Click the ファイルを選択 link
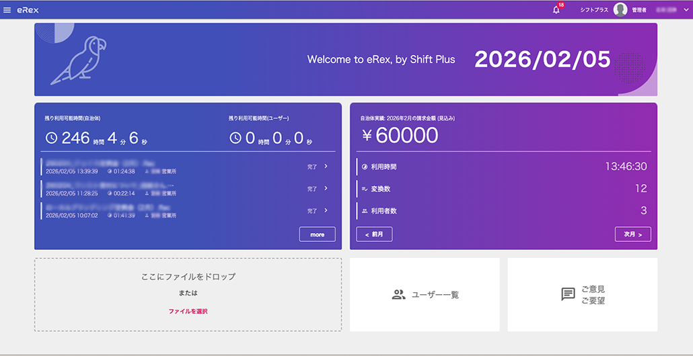 (188, 311)
